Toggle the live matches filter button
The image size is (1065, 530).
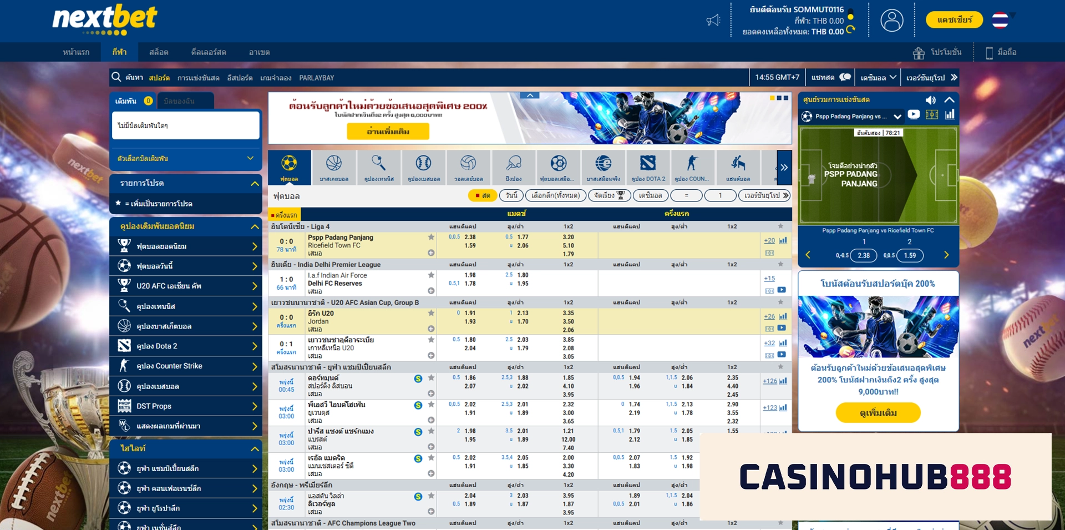pyautogui.click(x=483, y=195)
